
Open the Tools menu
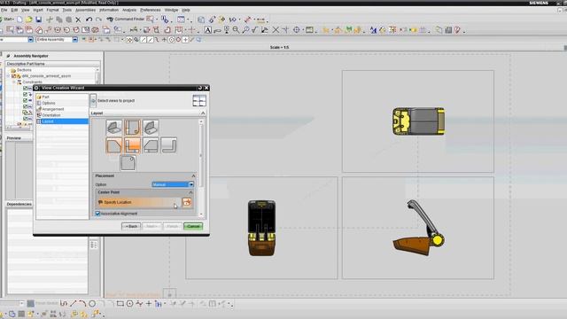67,10
